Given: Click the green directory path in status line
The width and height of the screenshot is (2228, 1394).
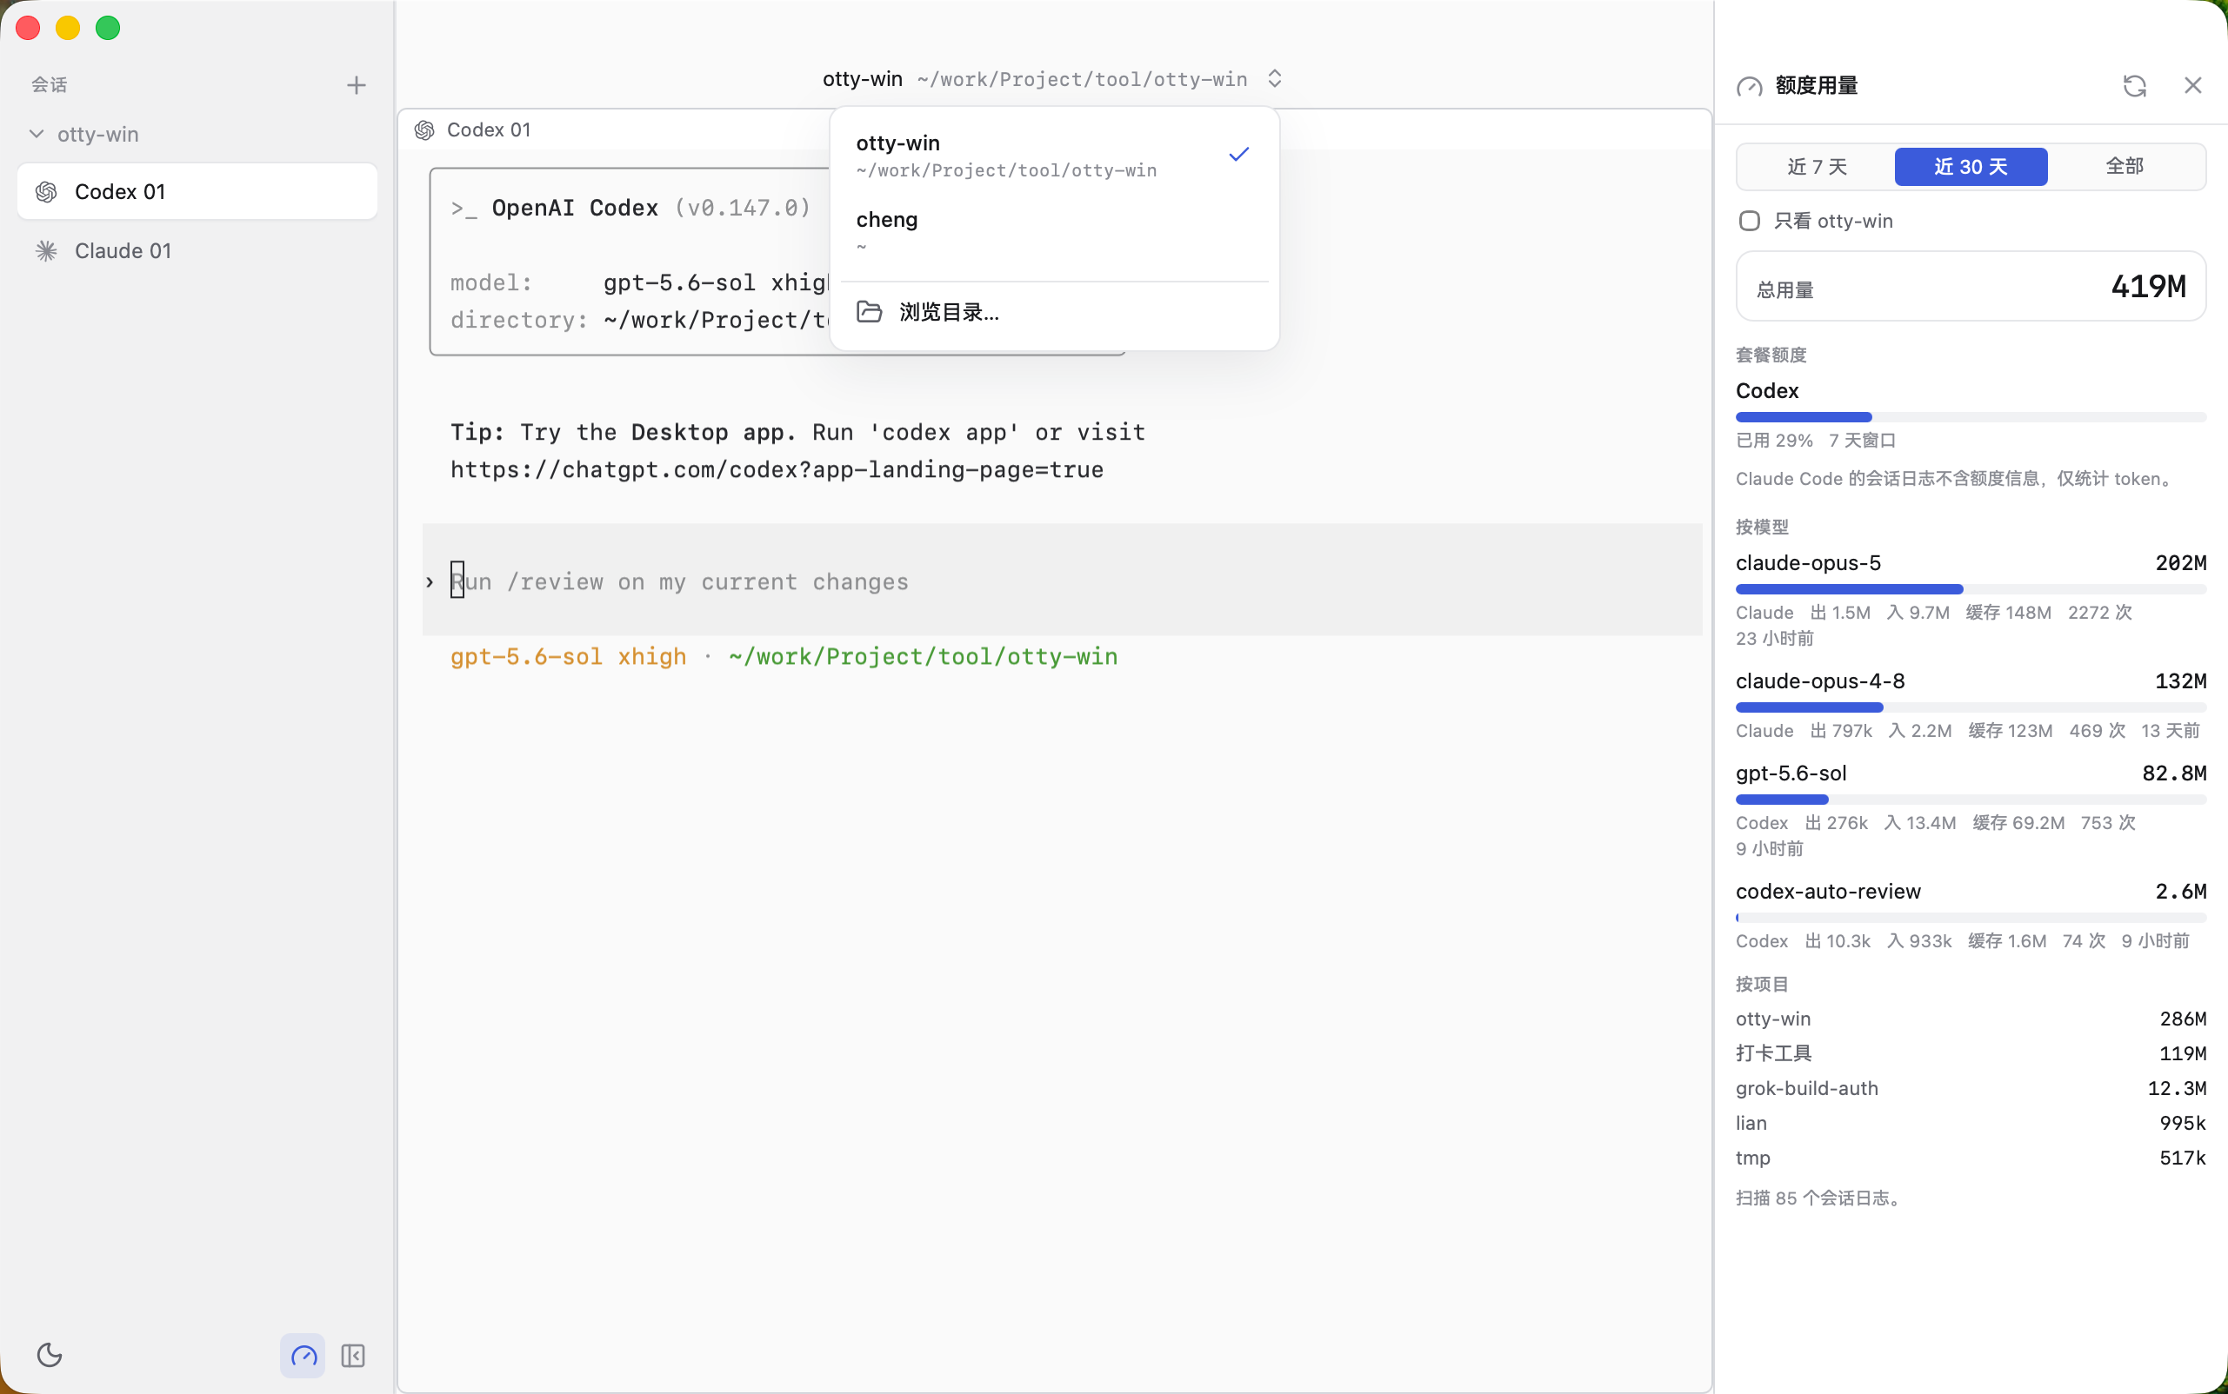Looking at the screenshot, I should (923, 656).
